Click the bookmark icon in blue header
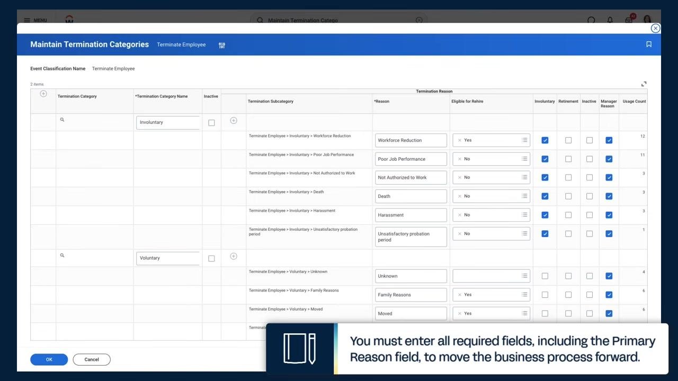The width and height of the screenshot is (678, 381). pyautogui.click(x=649, y=44)
